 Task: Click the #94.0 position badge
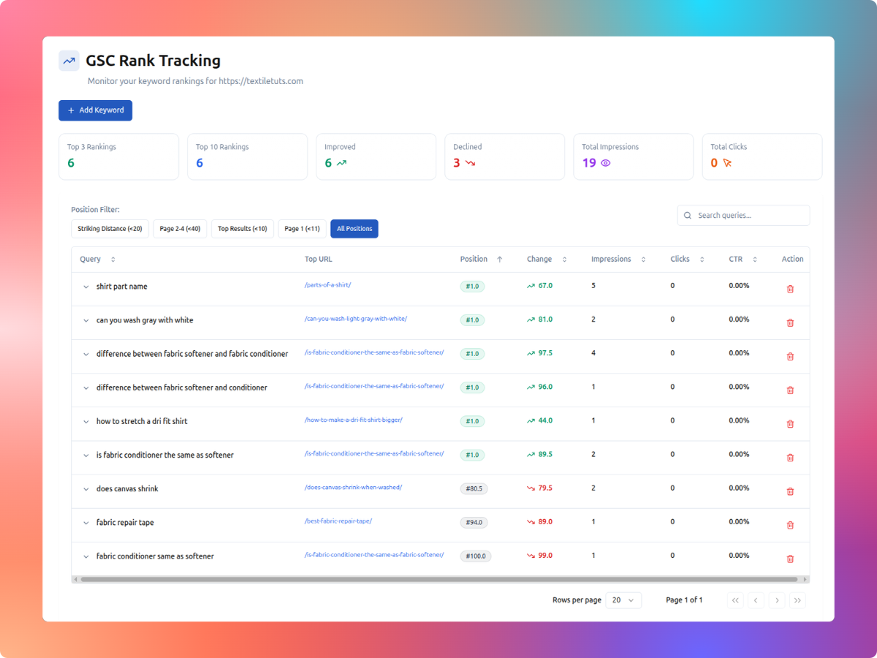tap(474, 522)
